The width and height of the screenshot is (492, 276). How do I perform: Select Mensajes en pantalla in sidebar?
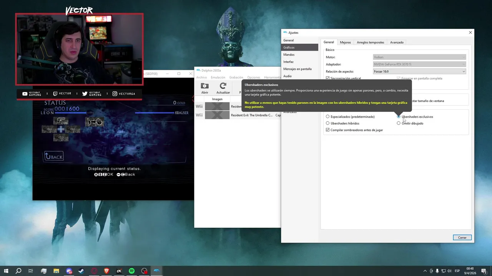coord(300,69)
